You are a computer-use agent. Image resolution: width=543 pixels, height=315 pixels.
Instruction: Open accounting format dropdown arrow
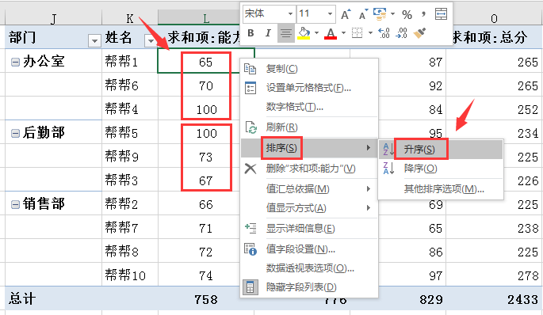click(392, 14)
